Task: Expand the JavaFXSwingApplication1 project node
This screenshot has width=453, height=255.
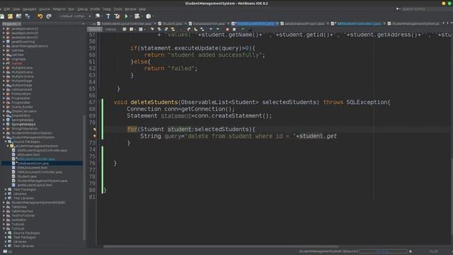Action: coord(4,46)
